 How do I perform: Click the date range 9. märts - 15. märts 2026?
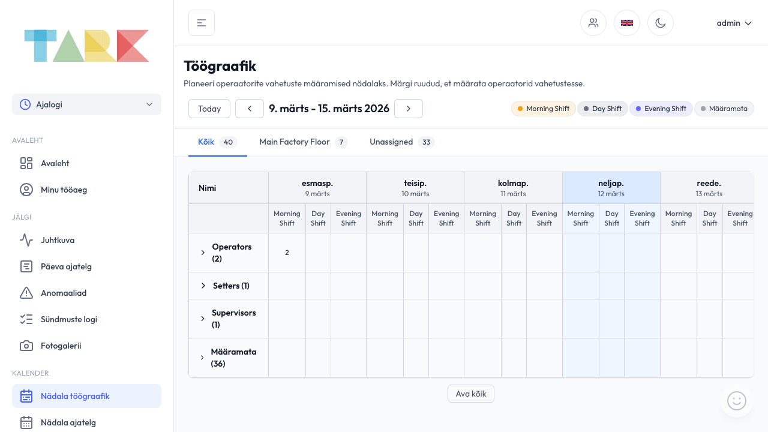click(x=329, y=109)
